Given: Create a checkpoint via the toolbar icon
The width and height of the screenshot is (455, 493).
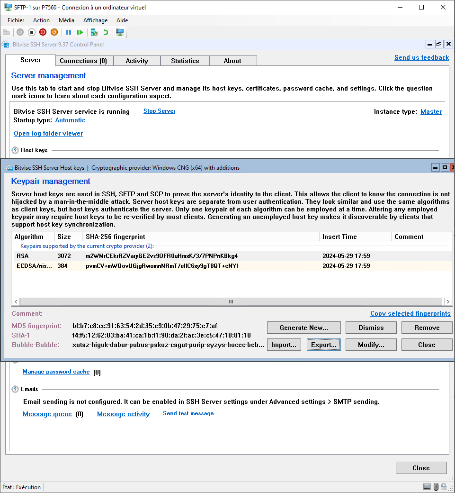Looking at the screenshot, I should pyautogui.click(x=94, y=32).
